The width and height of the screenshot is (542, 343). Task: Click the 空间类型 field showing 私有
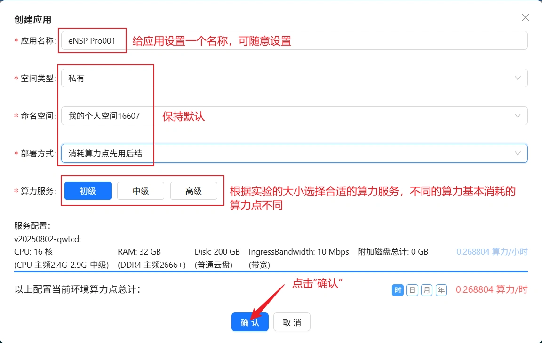tap(106, 78)
